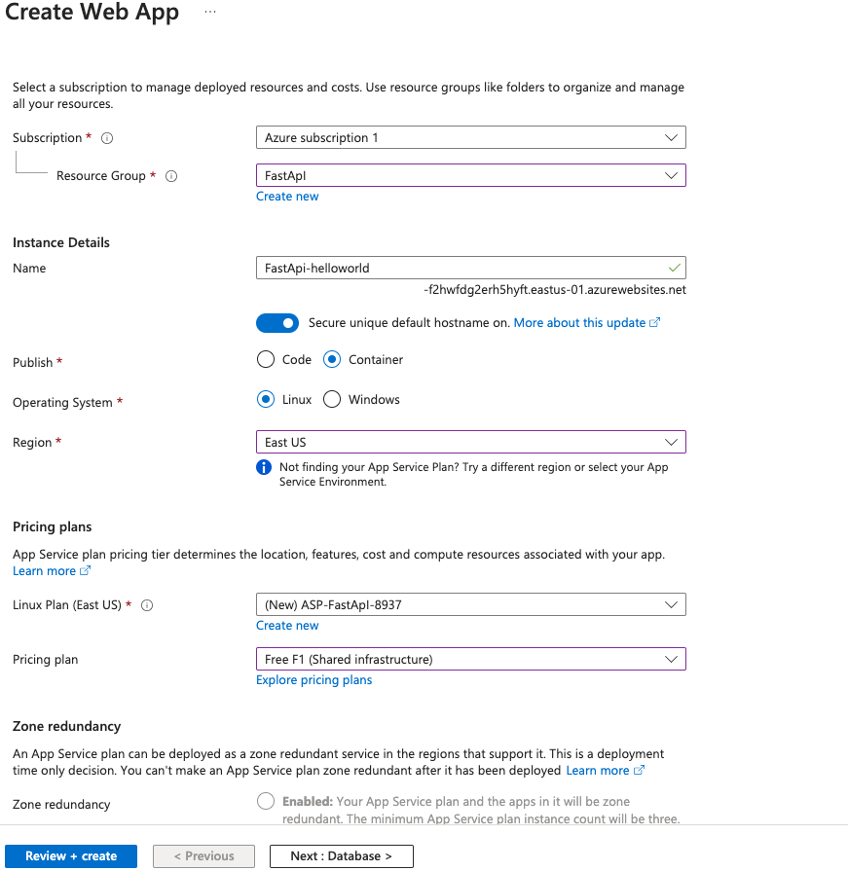
Task: Choose Linux operating system
Action: 266,400
